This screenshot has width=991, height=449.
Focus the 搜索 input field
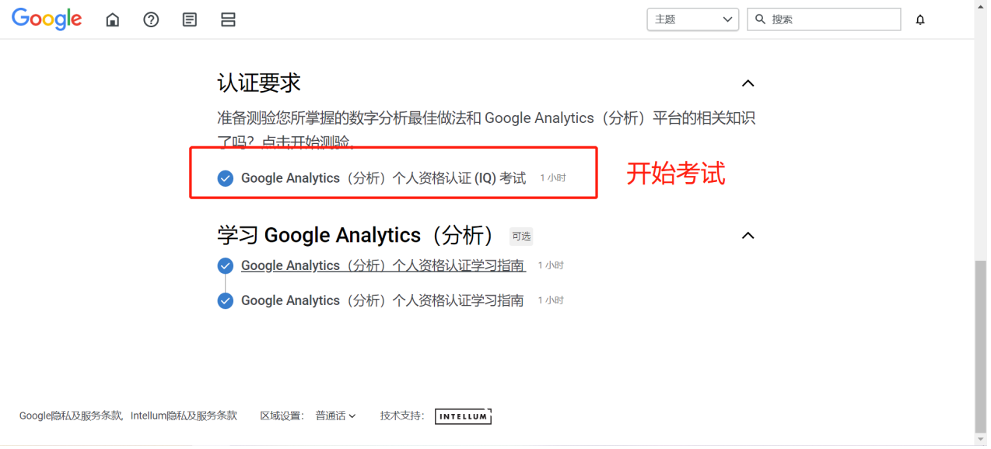[x=825, y=19]
